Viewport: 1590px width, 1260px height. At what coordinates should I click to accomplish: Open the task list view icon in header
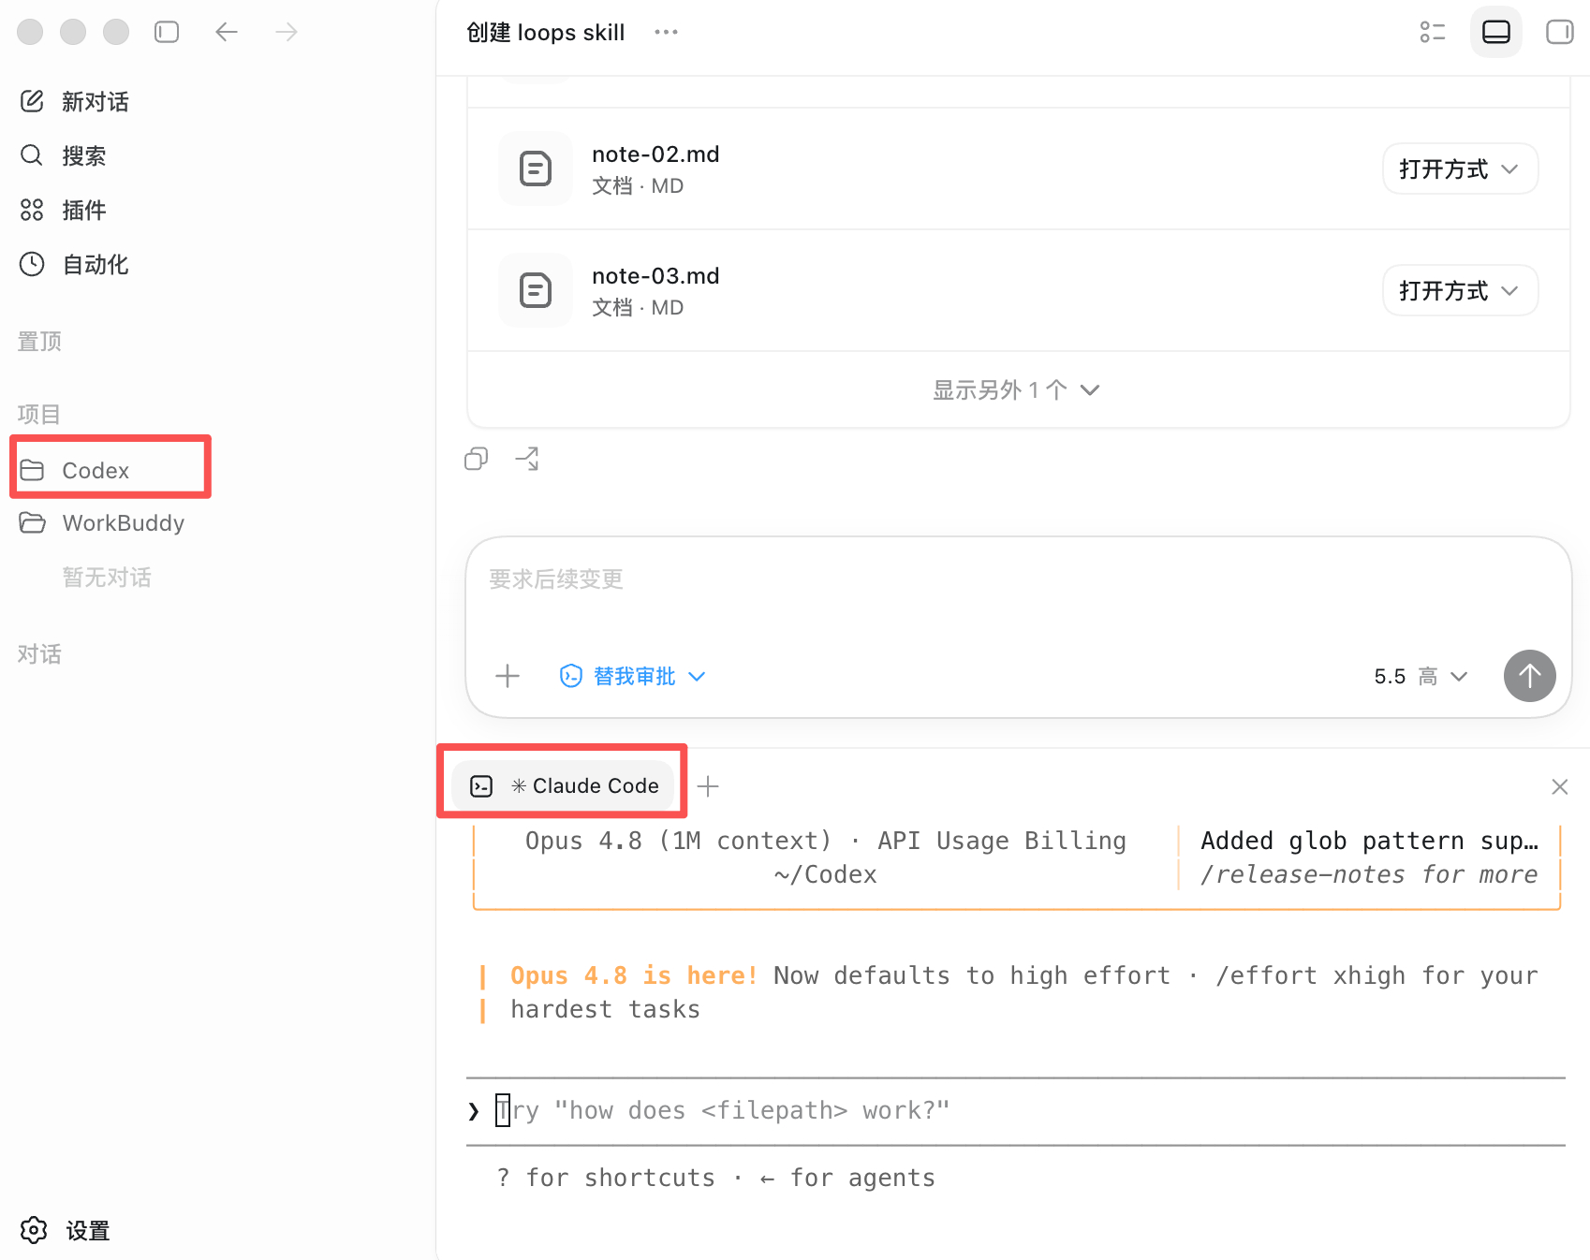(x=1433, y=33)
